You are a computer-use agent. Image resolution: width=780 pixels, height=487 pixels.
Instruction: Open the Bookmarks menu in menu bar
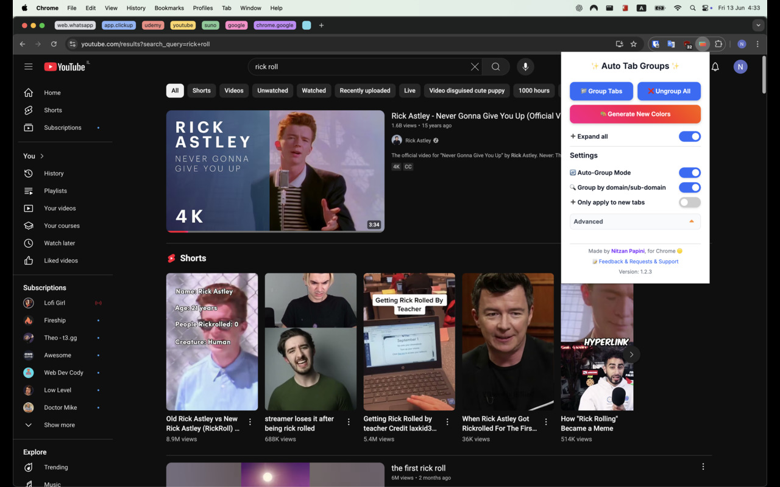(x=169, y=8)
